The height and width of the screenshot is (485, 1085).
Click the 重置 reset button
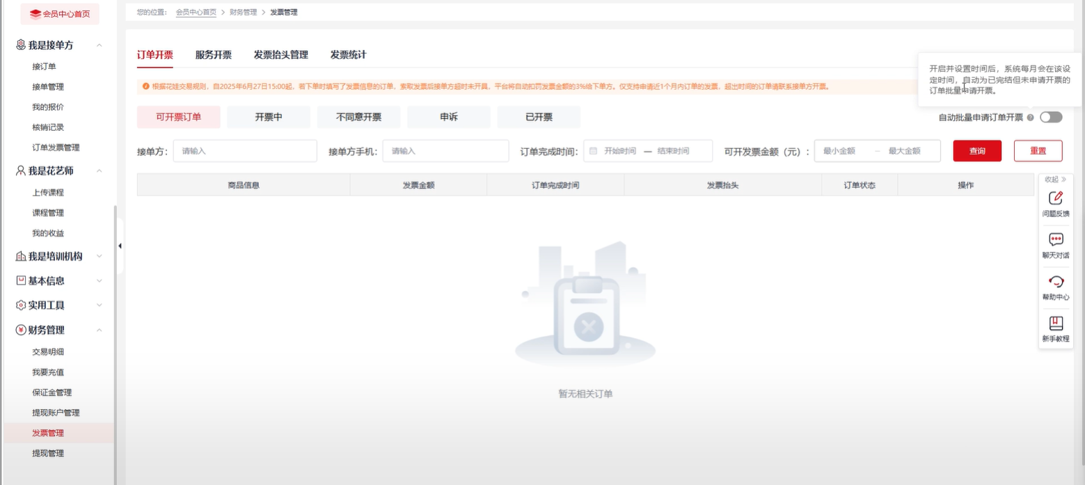click(x=1038, y=151)
